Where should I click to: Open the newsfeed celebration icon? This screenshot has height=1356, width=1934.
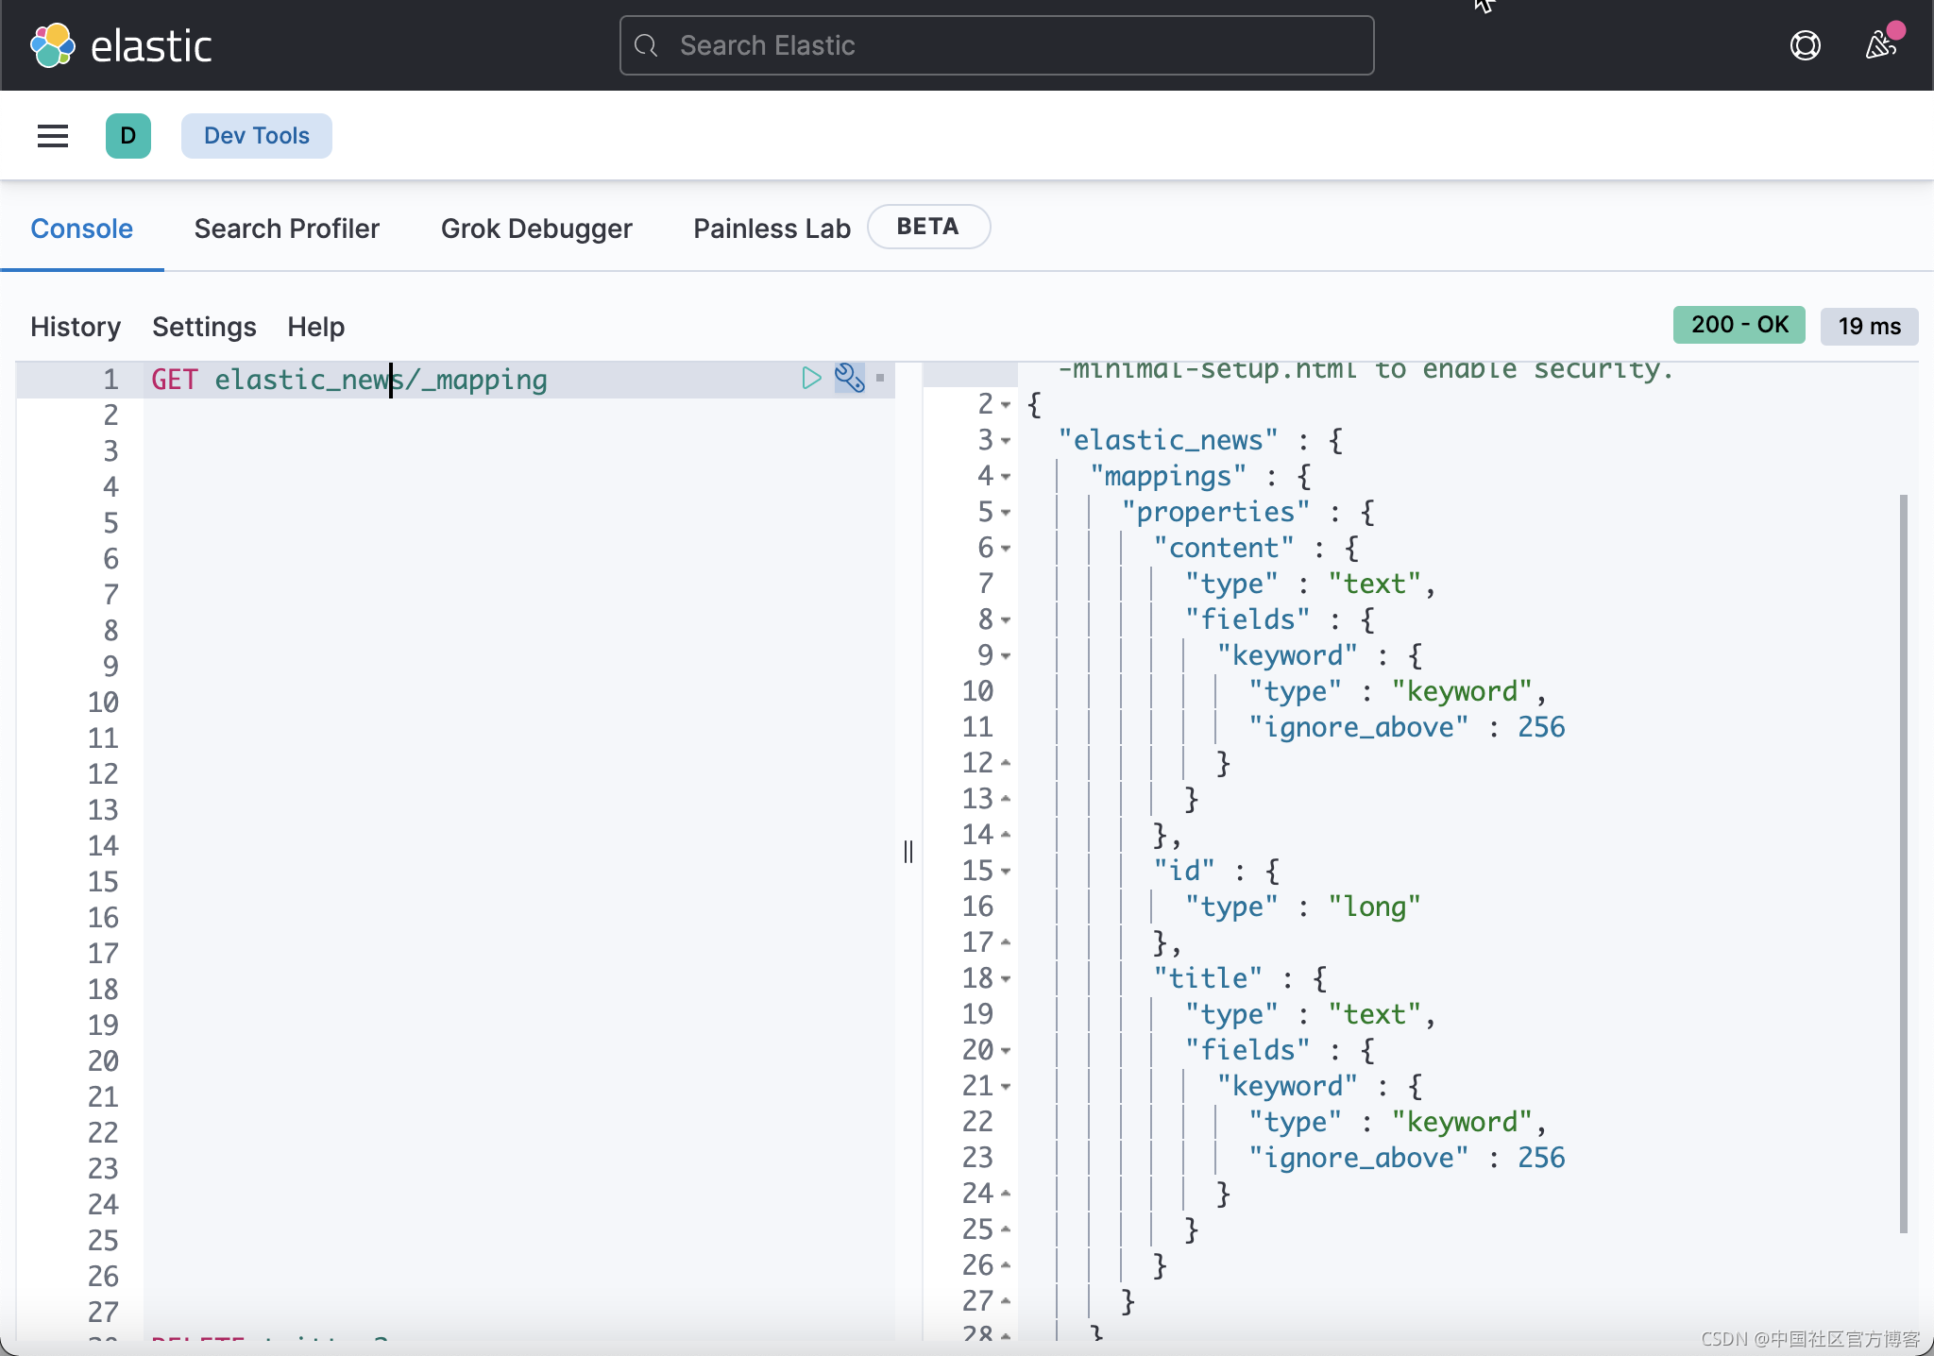pyautogui.click(x=1880, y=45)
